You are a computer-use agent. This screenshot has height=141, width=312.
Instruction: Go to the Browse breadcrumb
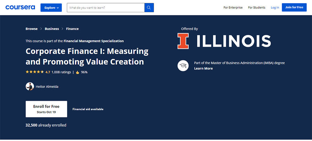pyautogui.click(x=32, y=29)
